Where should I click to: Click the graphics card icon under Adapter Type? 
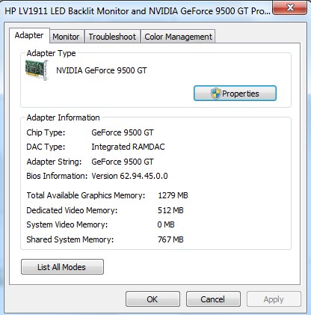click(37, 70)
